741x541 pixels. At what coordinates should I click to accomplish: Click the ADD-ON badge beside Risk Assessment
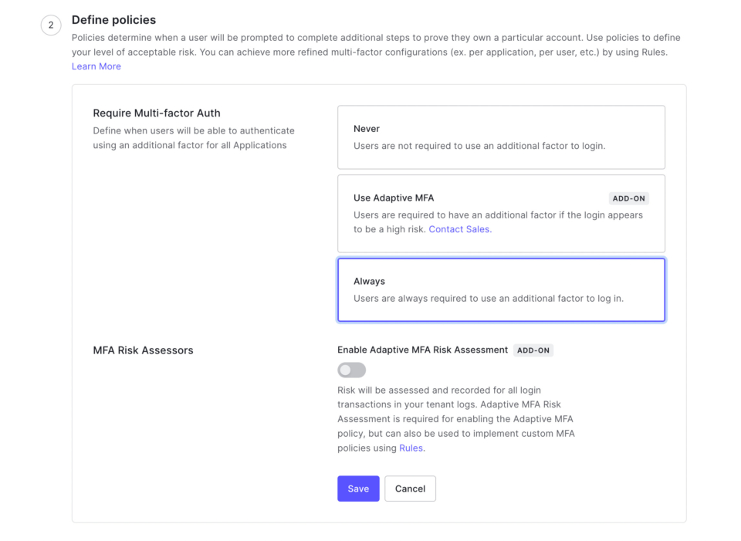[533, 350]
